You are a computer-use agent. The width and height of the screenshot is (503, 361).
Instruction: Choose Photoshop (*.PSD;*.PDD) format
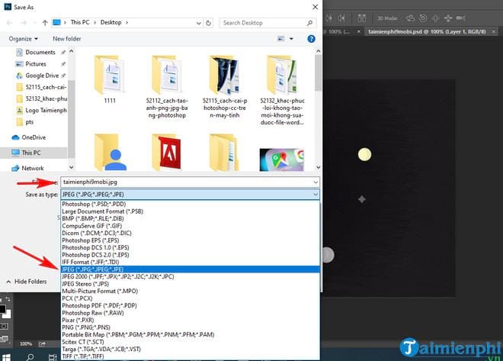pyautogui.click(x=191, y=204)
